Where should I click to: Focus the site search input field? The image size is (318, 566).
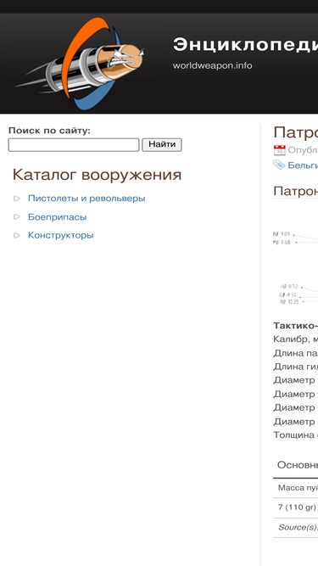click(x=74, y=145)
